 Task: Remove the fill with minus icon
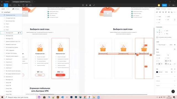click(175, 72)
